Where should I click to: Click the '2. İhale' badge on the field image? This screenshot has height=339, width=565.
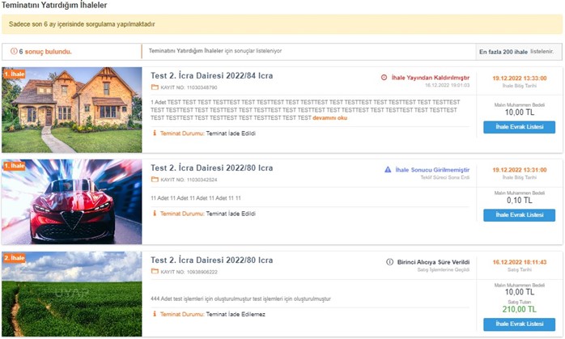click(15, 258)
